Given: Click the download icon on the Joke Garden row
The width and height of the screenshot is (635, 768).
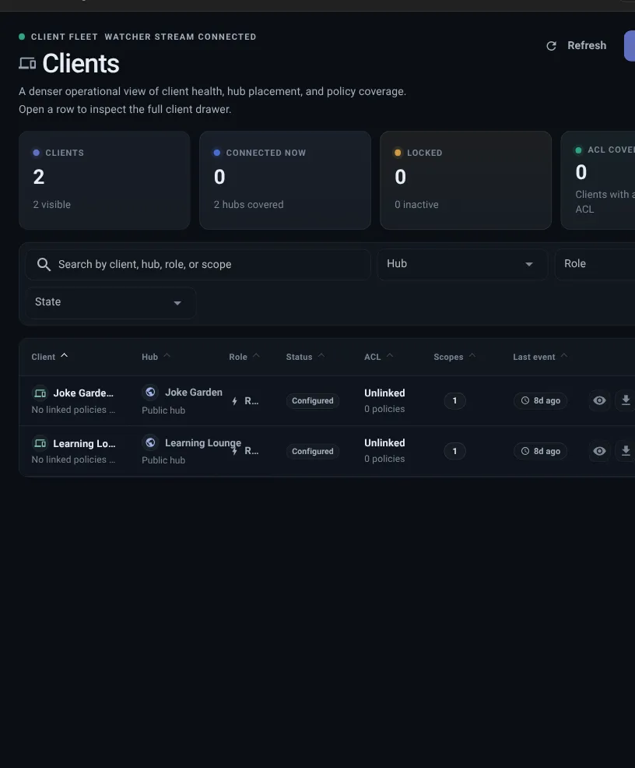Looking at the screenshot, I should click(626, 400).
